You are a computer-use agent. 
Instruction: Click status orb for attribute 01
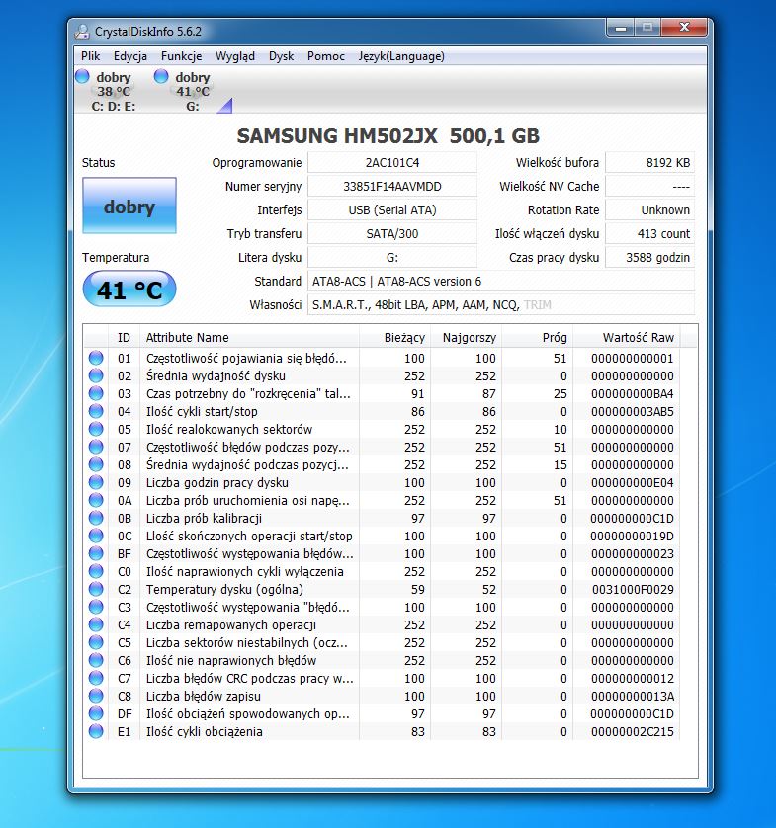click(x=96, y=358)
